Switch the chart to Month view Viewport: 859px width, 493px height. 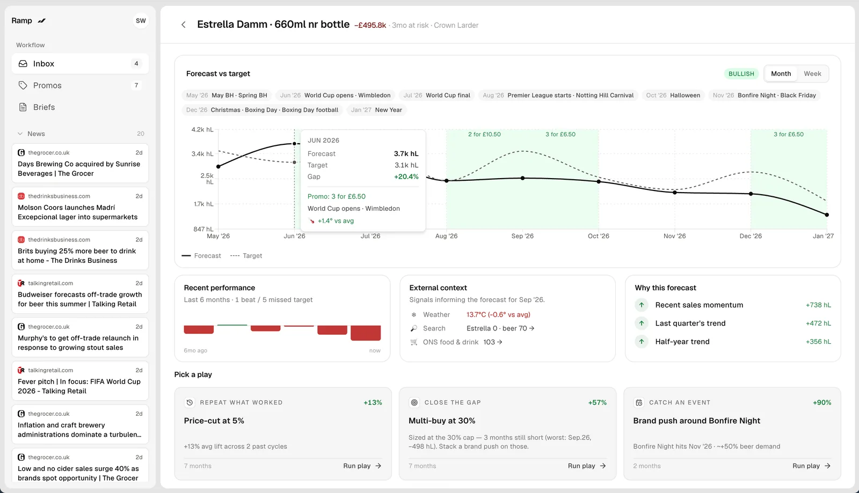(x=781, y=74)
